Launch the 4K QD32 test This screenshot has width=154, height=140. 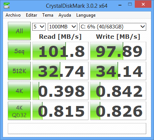[19, 111]
